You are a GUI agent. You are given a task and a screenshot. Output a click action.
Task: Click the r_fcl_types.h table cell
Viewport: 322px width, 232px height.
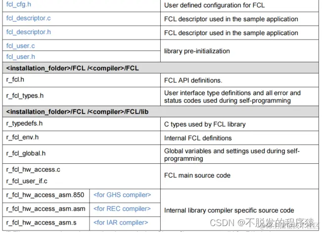click(x=81, y=96)
